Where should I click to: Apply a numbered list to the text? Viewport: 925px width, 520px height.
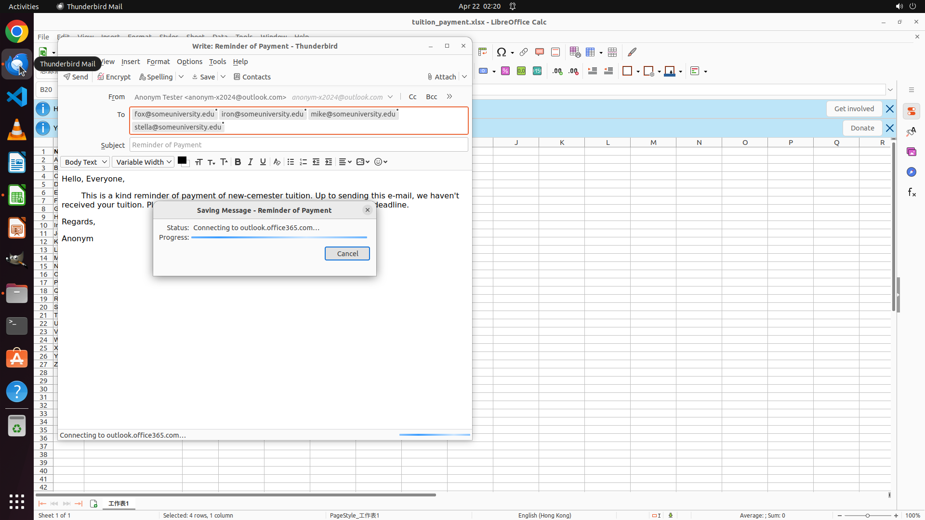tap(303, 162)
